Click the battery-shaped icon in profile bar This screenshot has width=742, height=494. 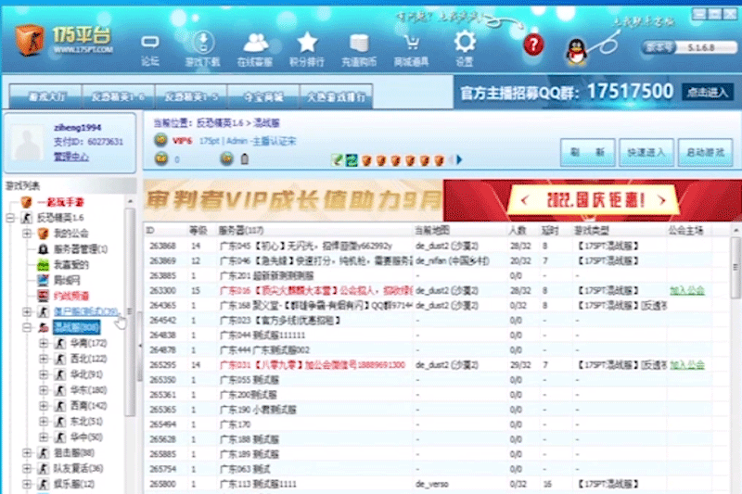[245, 158]
